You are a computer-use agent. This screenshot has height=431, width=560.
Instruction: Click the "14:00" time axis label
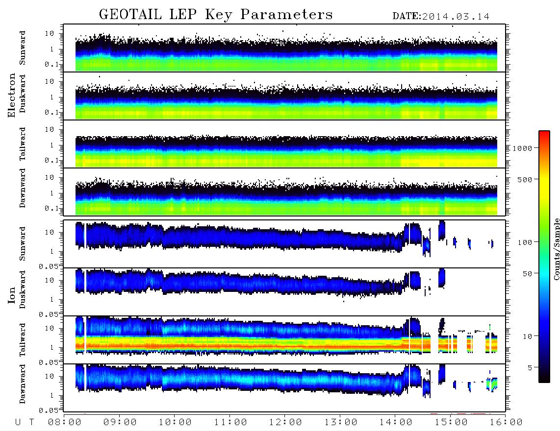pos(396,423)
